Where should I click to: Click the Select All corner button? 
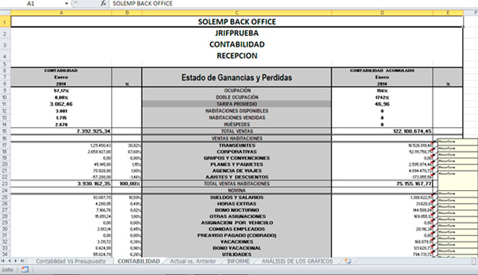(5, 13)
